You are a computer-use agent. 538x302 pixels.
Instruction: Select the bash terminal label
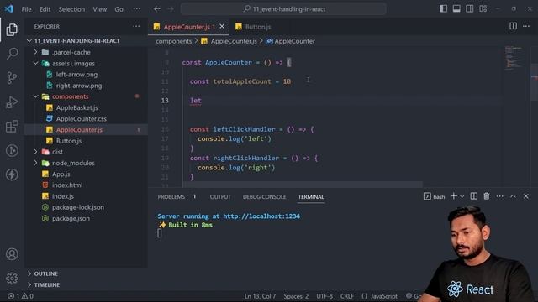(x=435, y=196)
